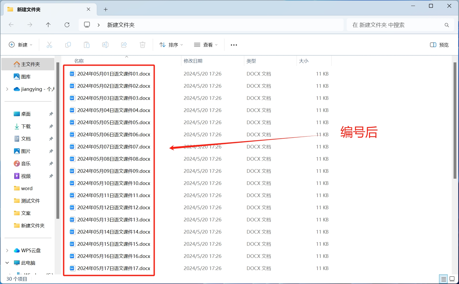
Task: Click the Paste icon
Action: (87, 45)
